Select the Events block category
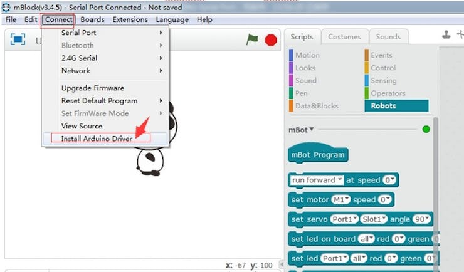 click(381, 55)
